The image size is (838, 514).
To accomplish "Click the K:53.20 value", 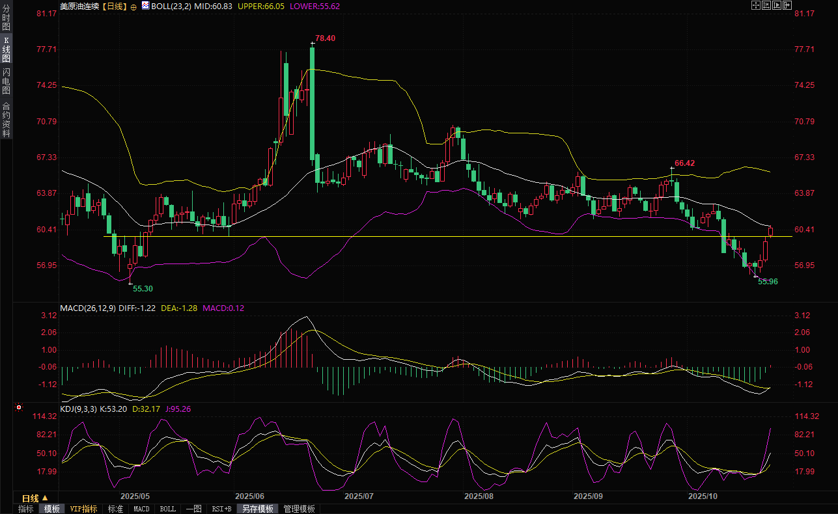I will 113,409.
